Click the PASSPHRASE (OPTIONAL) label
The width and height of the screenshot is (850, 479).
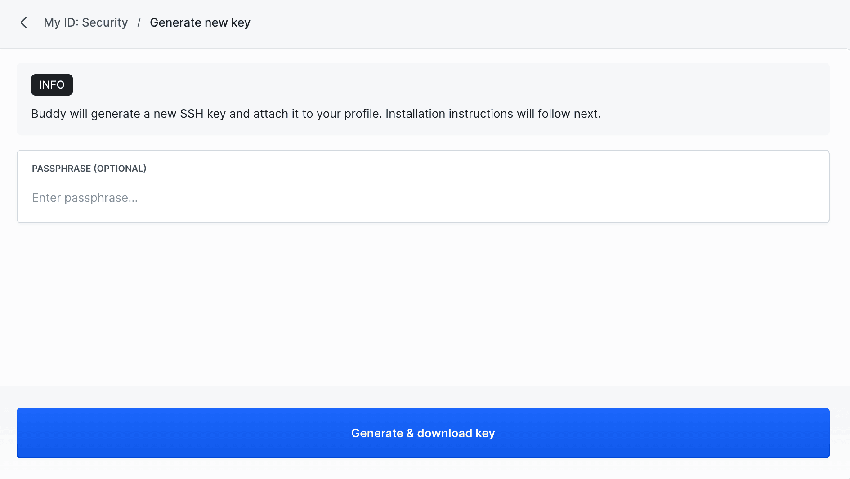click(89, 169)
